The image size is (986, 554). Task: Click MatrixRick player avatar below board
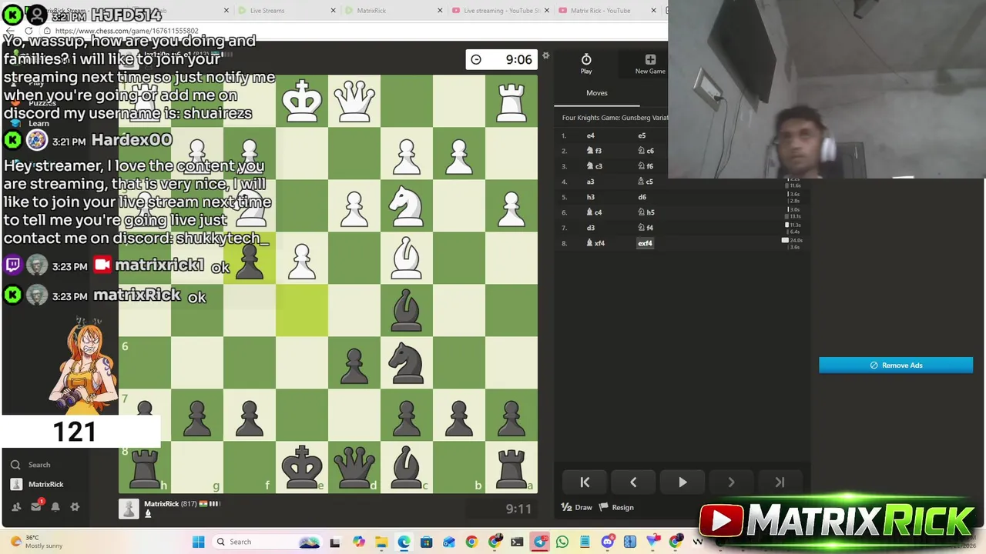click(129, 508)
